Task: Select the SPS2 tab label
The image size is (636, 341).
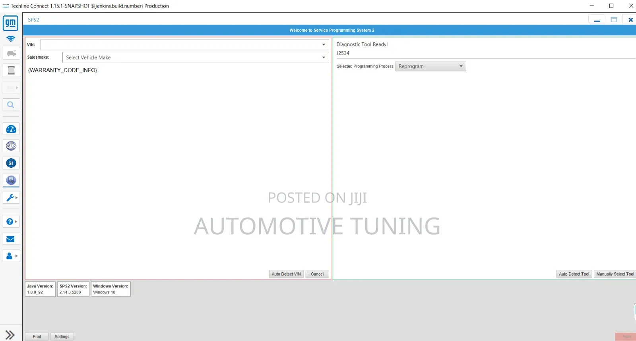Action: [x=33, y=20]
